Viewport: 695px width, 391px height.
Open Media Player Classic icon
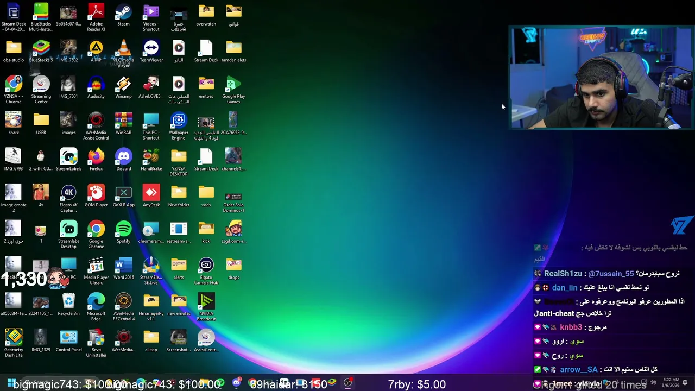coord(96,272)
